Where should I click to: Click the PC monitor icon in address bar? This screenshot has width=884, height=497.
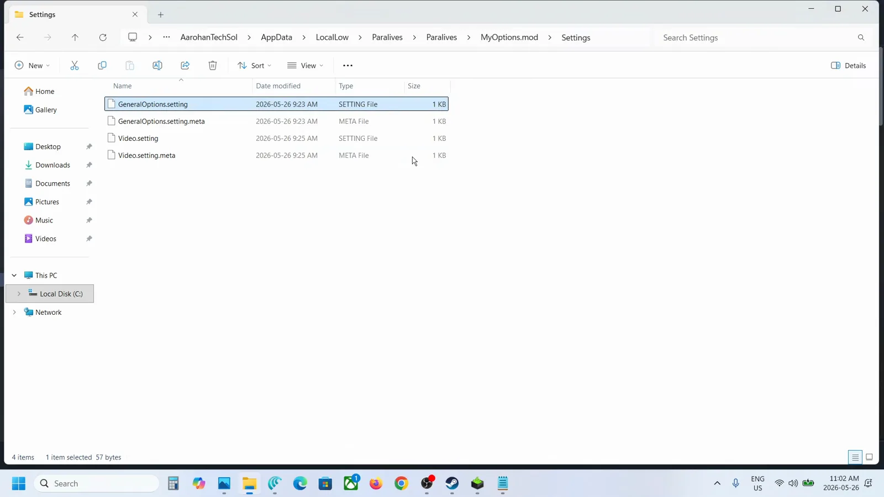click(x=133, y=37)
